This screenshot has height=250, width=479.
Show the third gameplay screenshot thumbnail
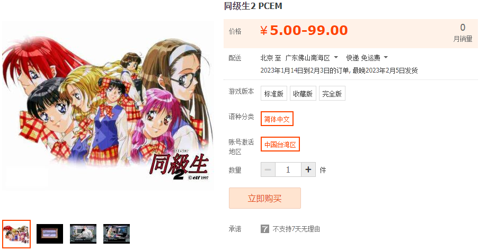83,234
